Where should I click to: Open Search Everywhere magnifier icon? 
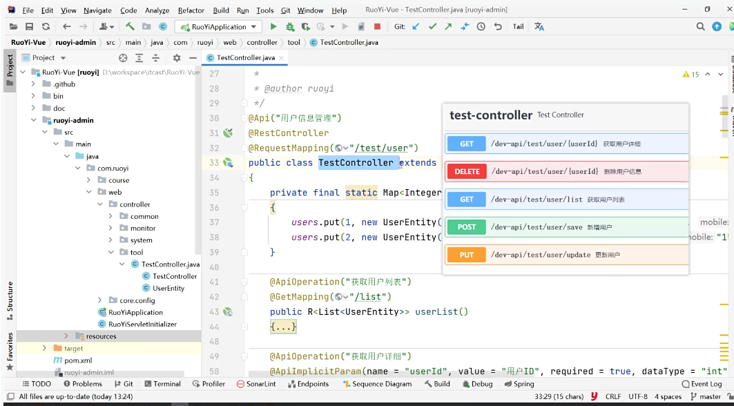[x=700, y=27]
